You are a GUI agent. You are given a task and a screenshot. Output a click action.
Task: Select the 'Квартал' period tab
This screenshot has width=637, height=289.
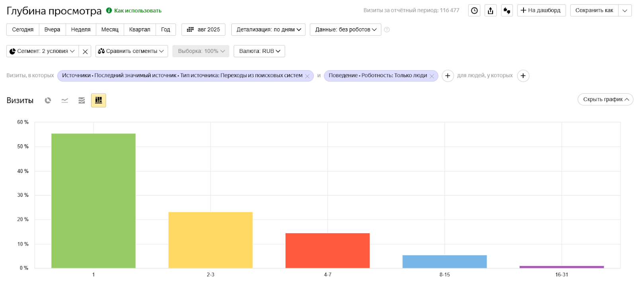click(140, 29)
